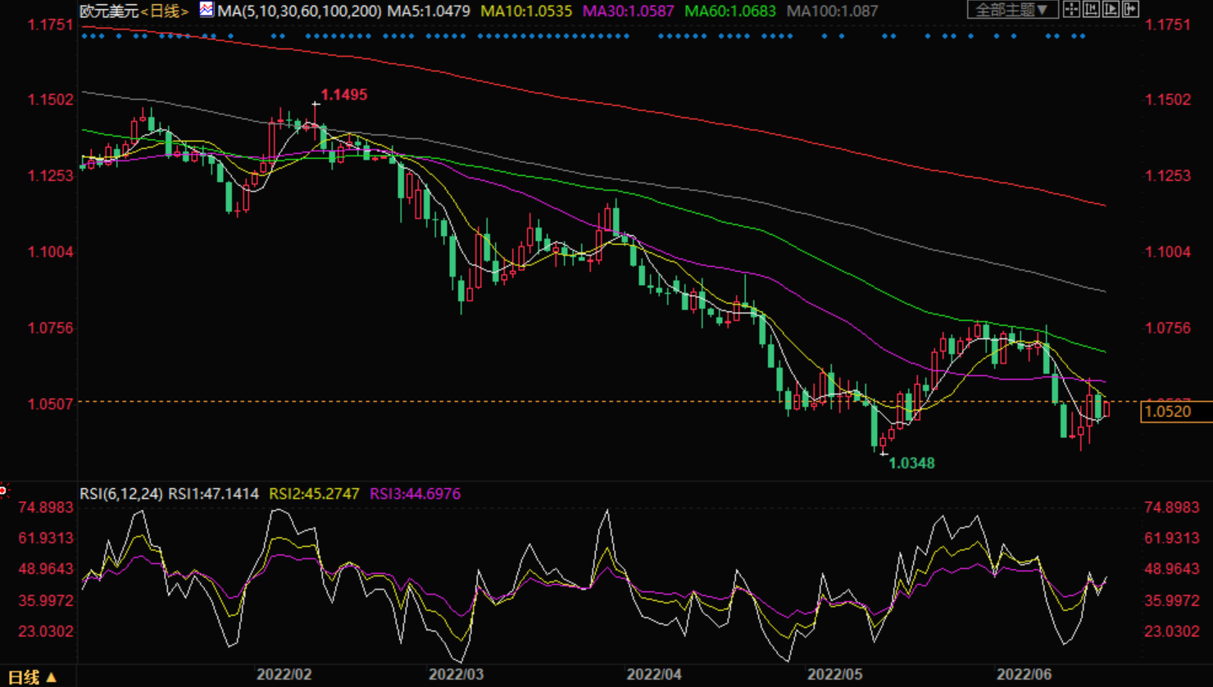
Task: Click the 1.1495 high price marker
Action: [343, 95]
